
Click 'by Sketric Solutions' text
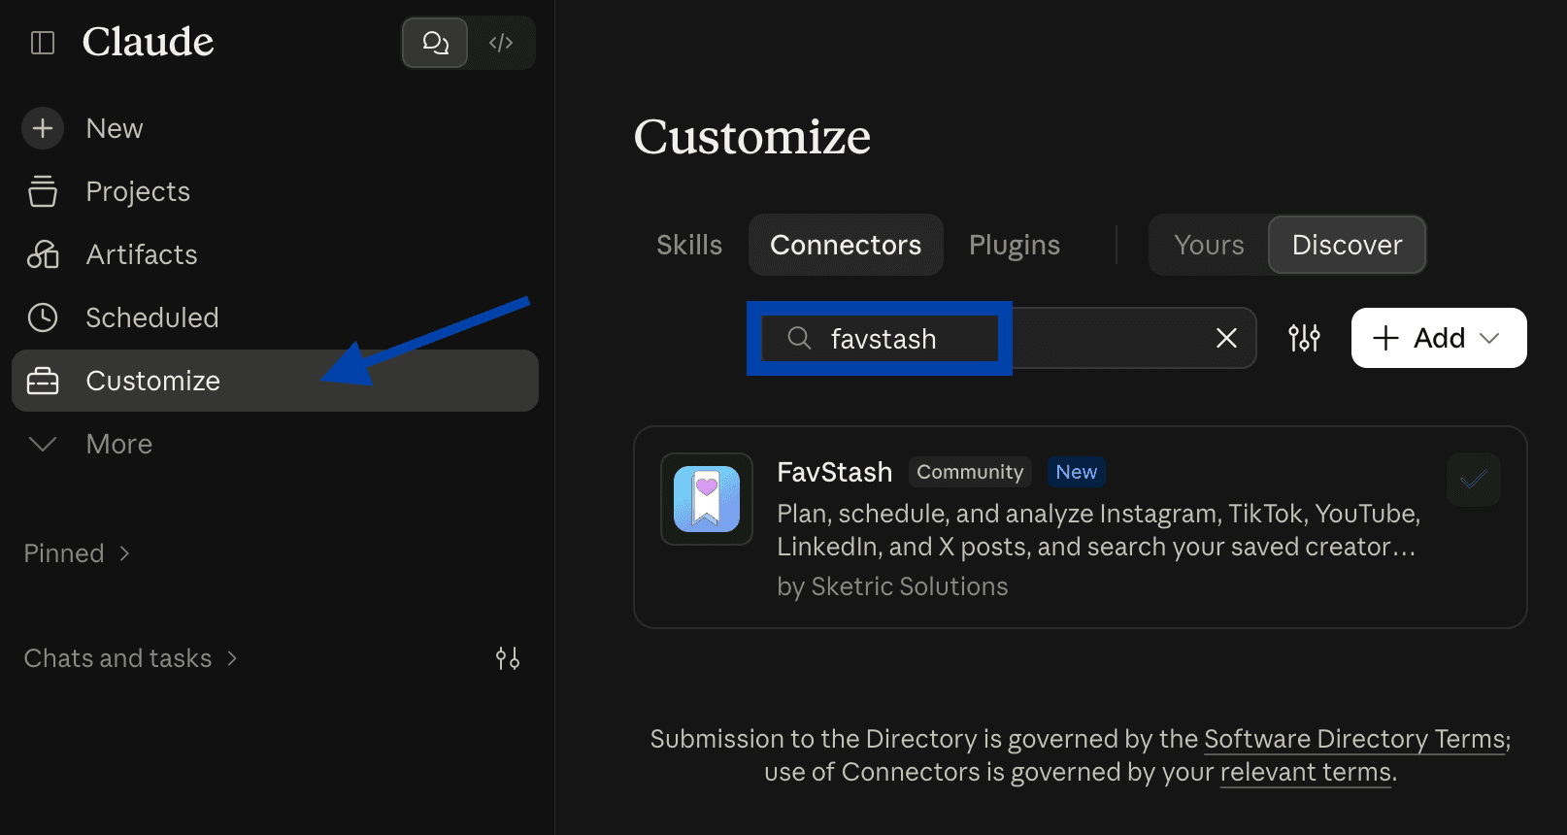(x=892, y=586)
